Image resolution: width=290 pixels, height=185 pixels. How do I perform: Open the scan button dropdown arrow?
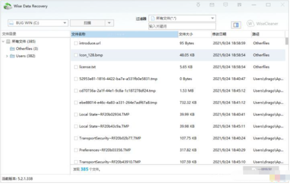(108, 23)
